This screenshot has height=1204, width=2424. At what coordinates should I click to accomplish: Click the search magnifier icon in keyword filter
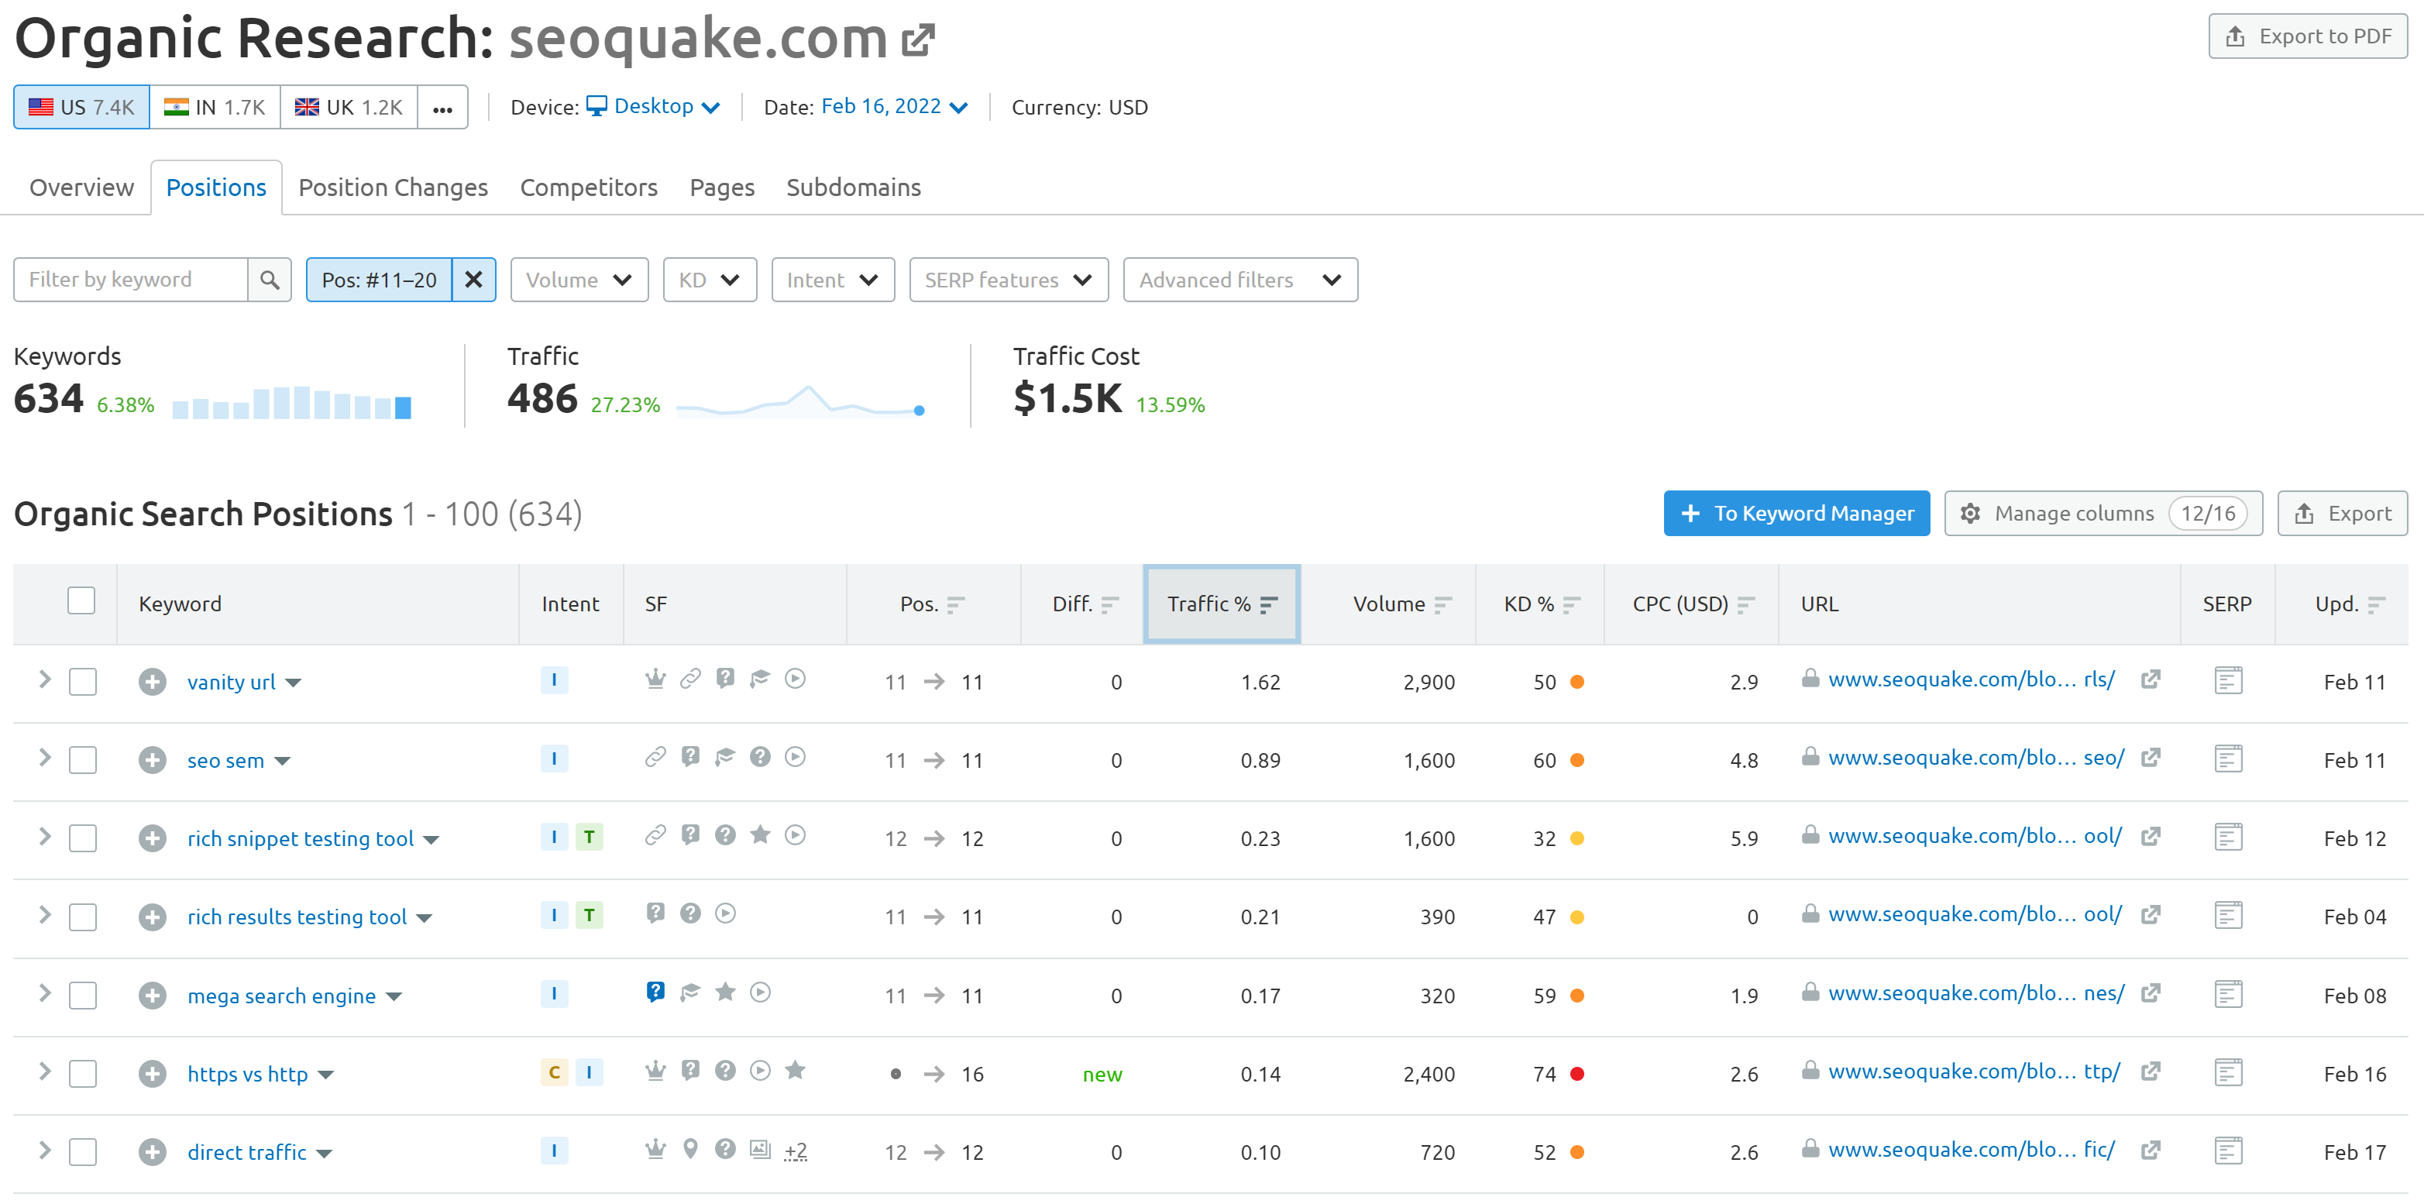pos(269,280)
